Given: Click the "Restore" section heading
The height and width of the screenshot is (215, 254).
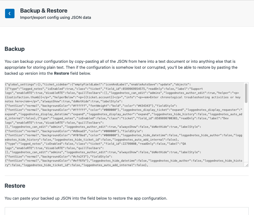Looking at the screenshot, I should point(15,186).
